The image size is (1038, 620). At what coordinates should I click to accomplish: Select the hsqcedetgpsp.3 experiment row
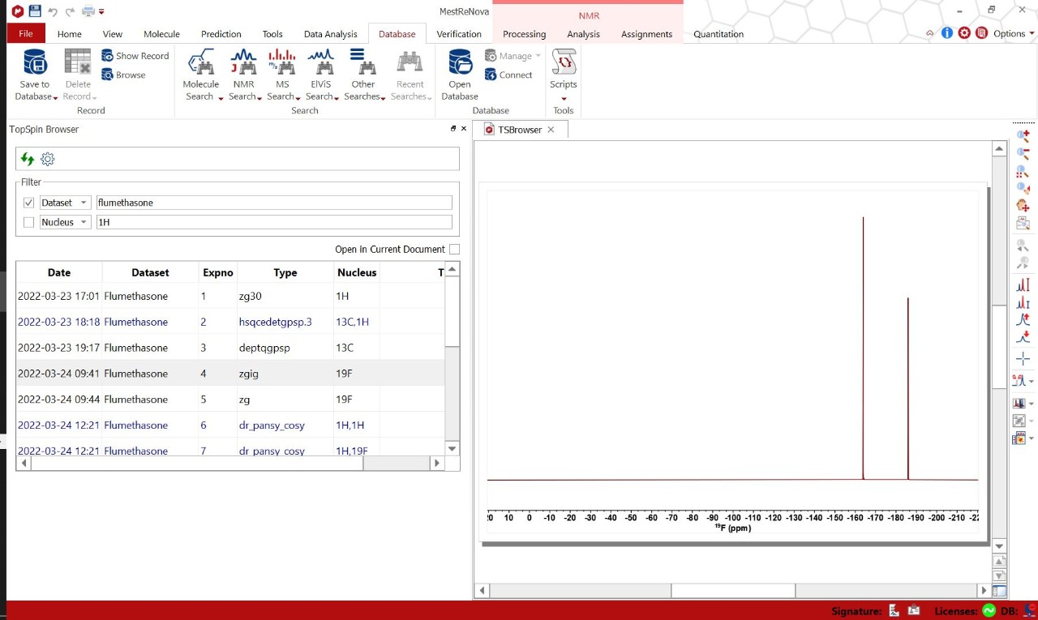point(230,322)
